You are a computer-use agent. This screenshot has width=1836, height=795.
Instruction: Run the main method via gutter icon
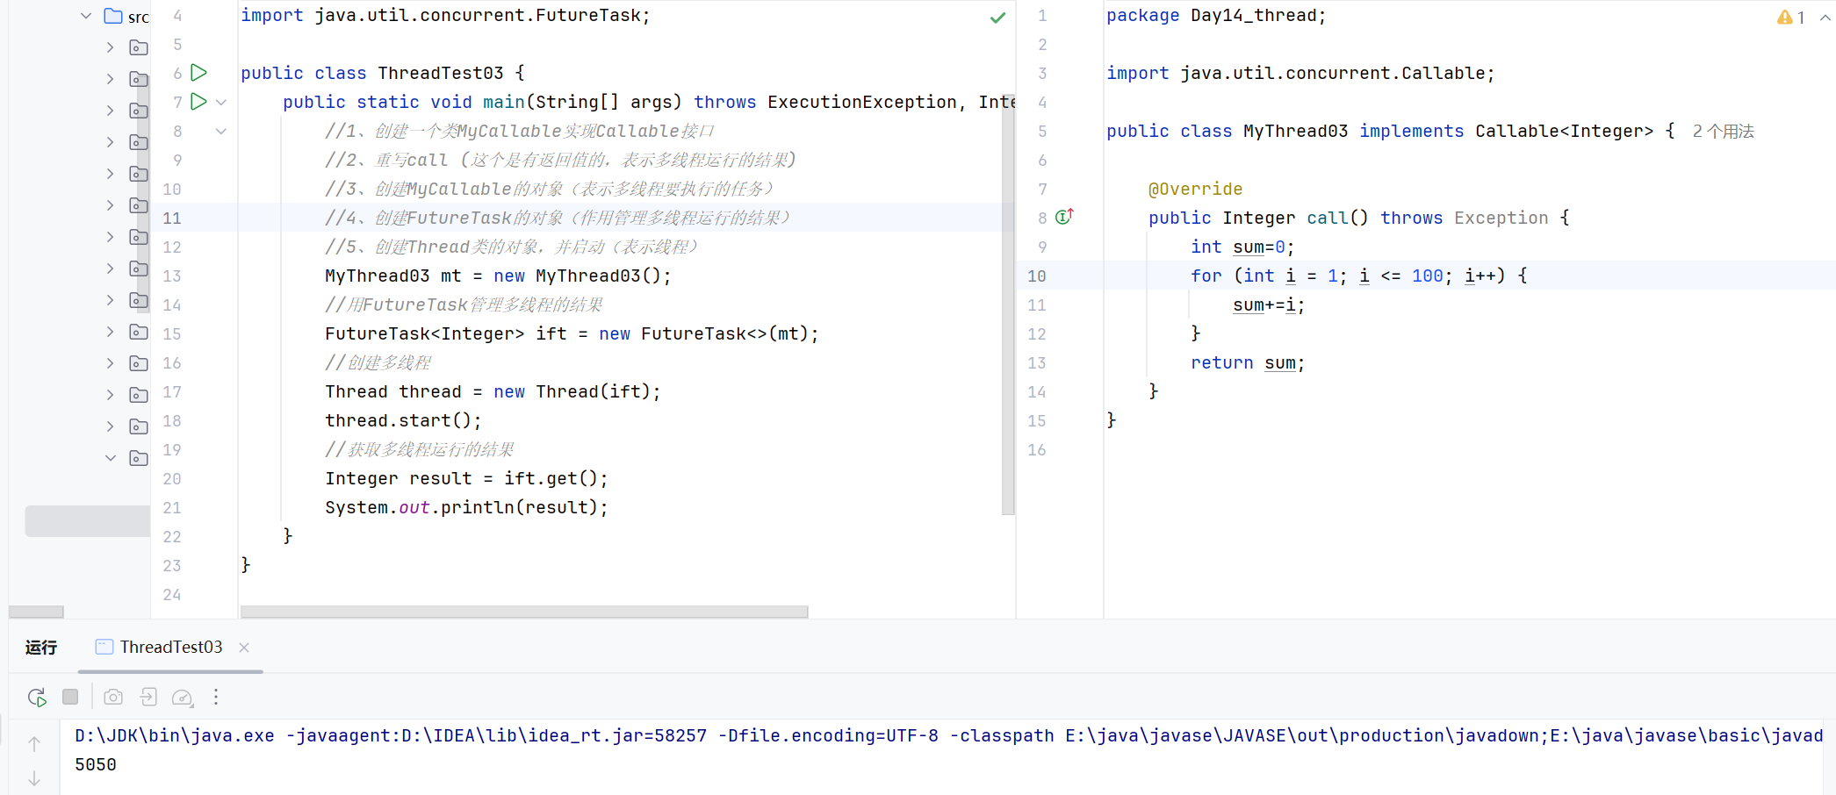pos(199,102)
